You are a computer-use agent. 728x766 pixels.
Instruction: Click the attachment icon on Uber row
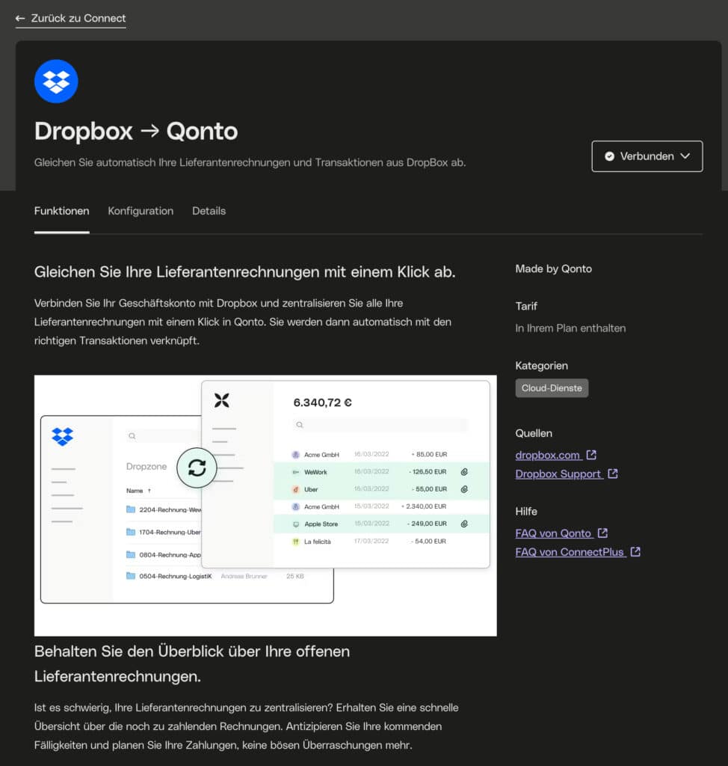point(464,489)
